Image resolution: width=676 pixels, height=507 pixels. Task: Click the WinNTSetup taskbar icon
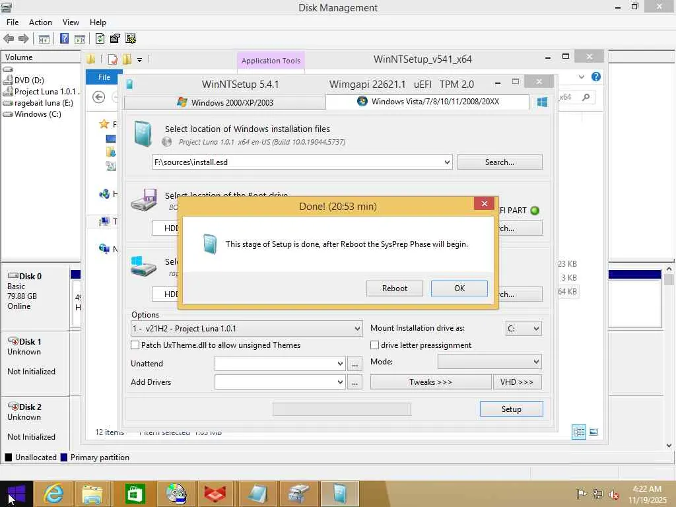(x=339, y=494)
